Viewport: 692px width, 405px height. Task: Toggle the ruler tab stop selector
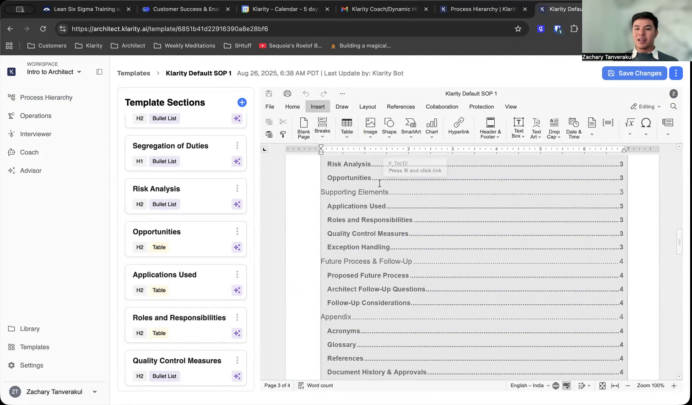(x=264, y=149)
